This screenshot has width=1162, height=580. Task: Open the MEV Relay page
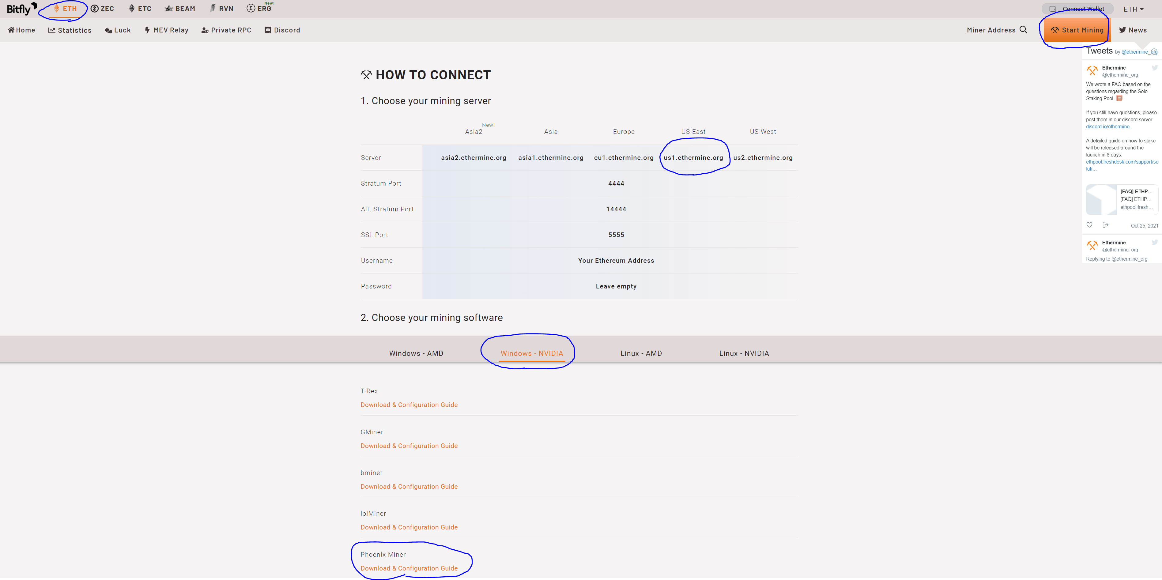coord(166,30)
